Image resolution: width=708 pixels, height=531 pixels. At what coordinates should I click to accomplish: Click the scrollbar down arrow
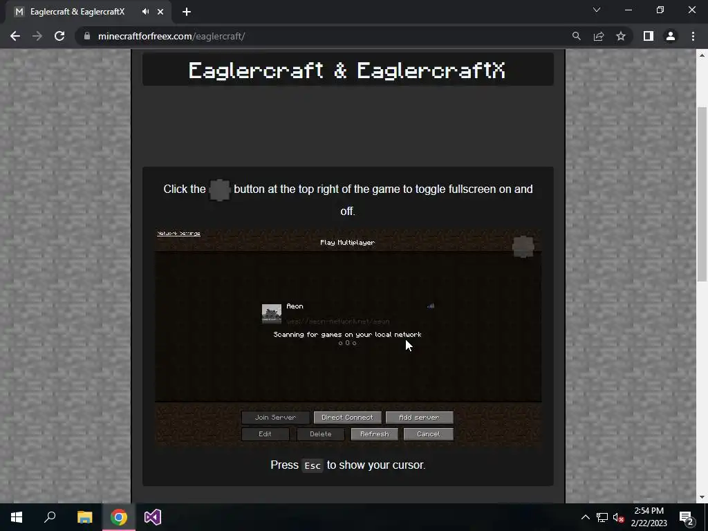pyautogui.click(x=702, y=497)
